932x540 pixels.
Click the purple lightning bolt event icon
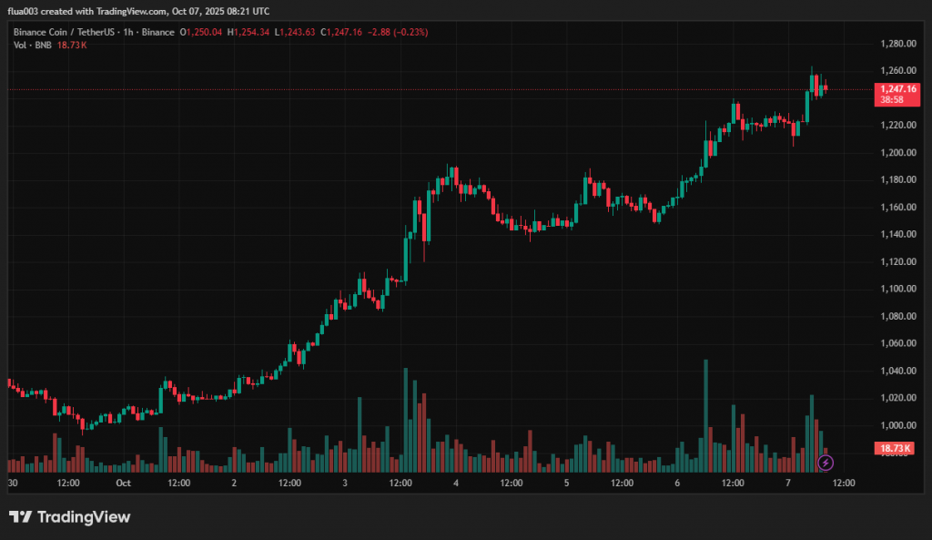coord(826,463)
